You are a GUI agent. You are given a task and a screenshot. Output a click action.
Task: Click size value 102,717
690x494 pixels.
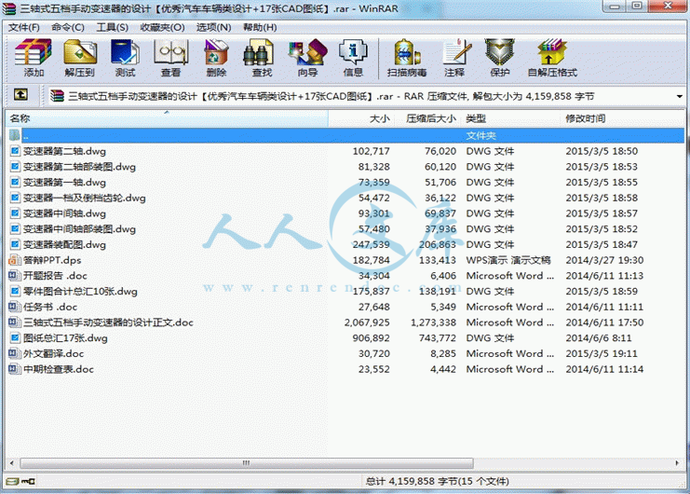(371, 151)
